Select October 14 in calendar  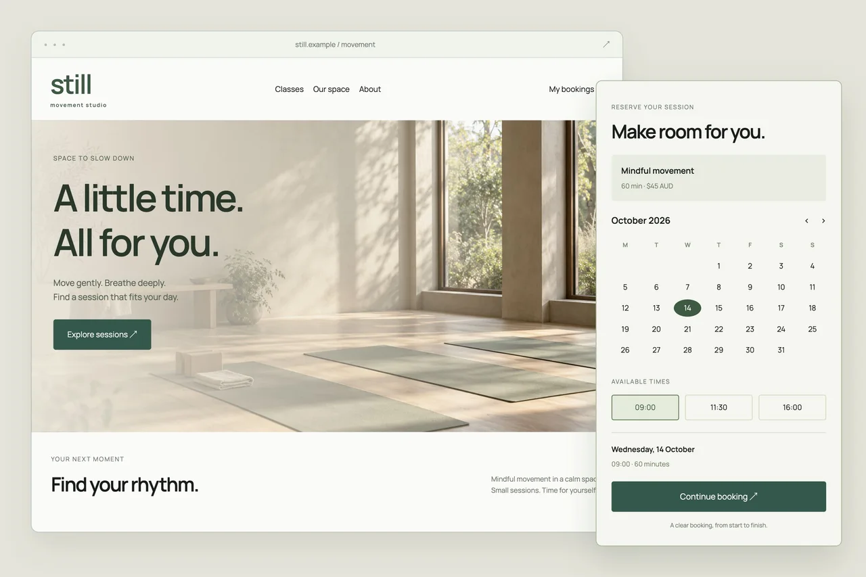click(x=687, y=308)
